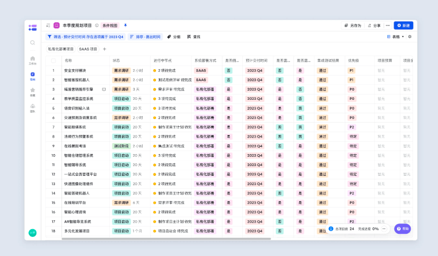
Task: Click the P1 priority tag in row 1
Action: coord(351,70)
